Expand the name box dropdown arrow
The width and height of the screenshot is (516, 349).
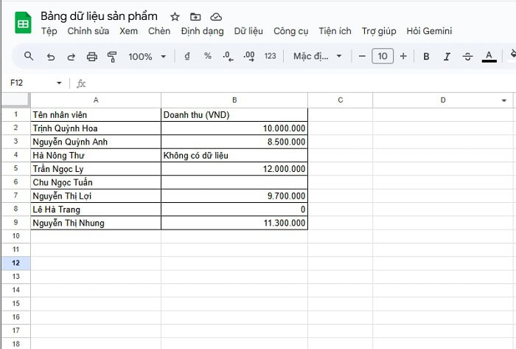coord(59,83)
